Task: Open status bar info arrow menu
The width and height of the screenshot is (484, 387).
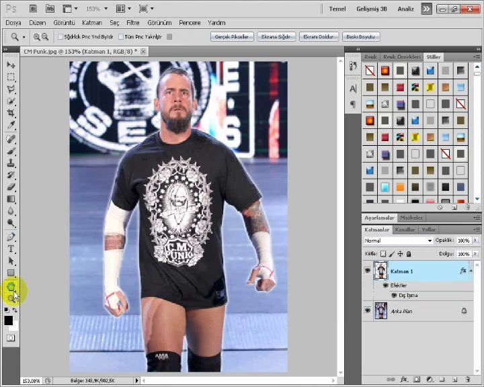Action: coord(136,380)
